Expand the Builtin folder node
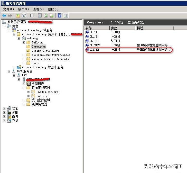 pos(24,42)
